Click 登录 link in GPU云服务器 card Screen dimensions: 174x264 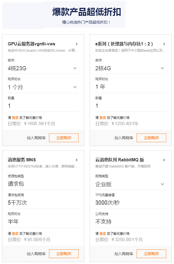click(x=15, y=118)
